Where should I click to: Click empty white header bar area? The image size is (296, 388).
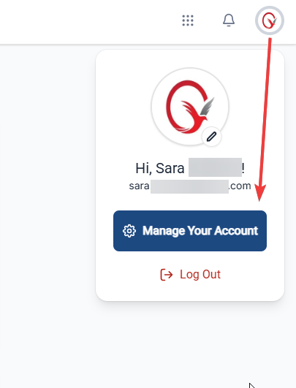[87, 21]
